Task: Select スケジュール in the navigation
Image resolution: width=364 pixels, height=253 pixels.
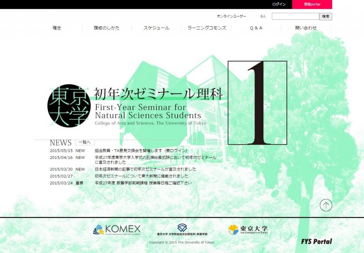Action: click(156, 28)
